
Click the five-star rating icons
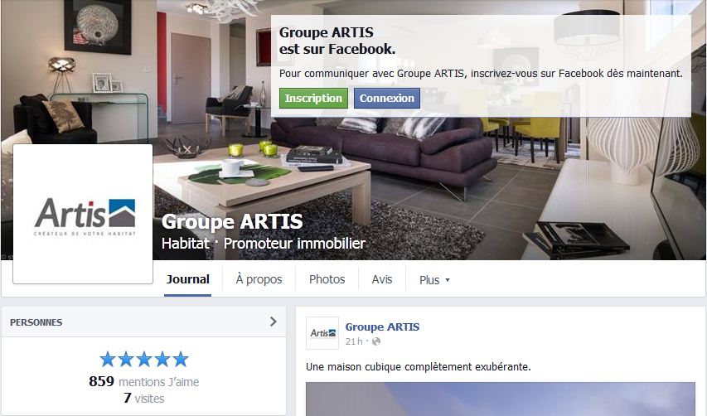pos(144,359)
